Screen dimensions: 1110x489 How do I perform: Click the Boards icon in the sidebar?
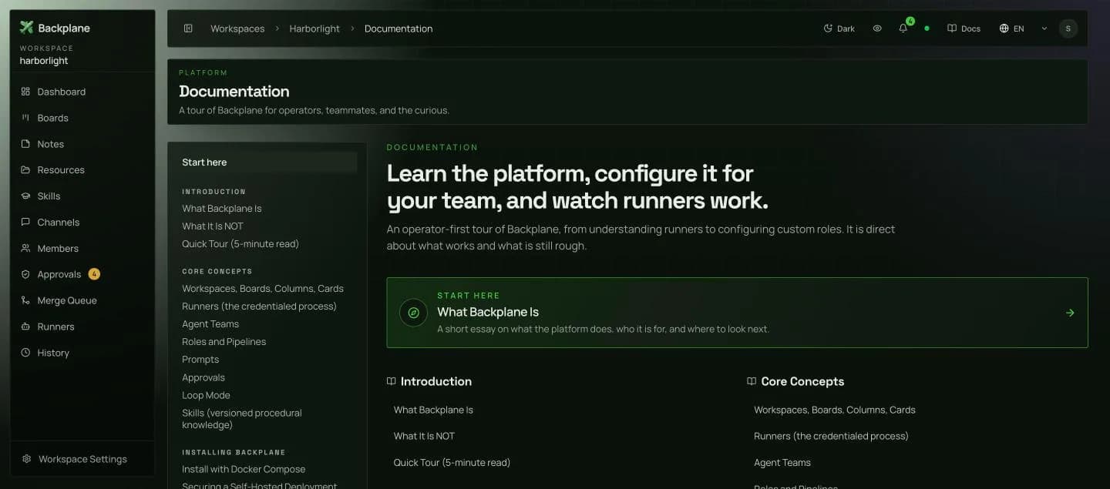(25, 118)
